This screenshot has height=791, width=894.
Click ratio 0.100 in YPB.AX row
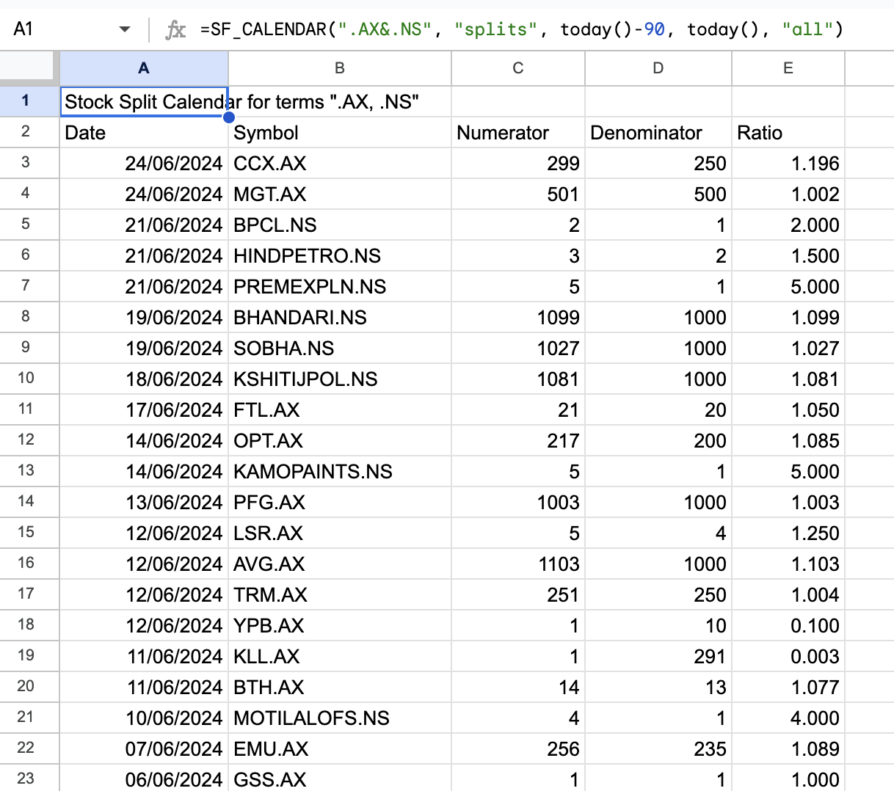788,626
